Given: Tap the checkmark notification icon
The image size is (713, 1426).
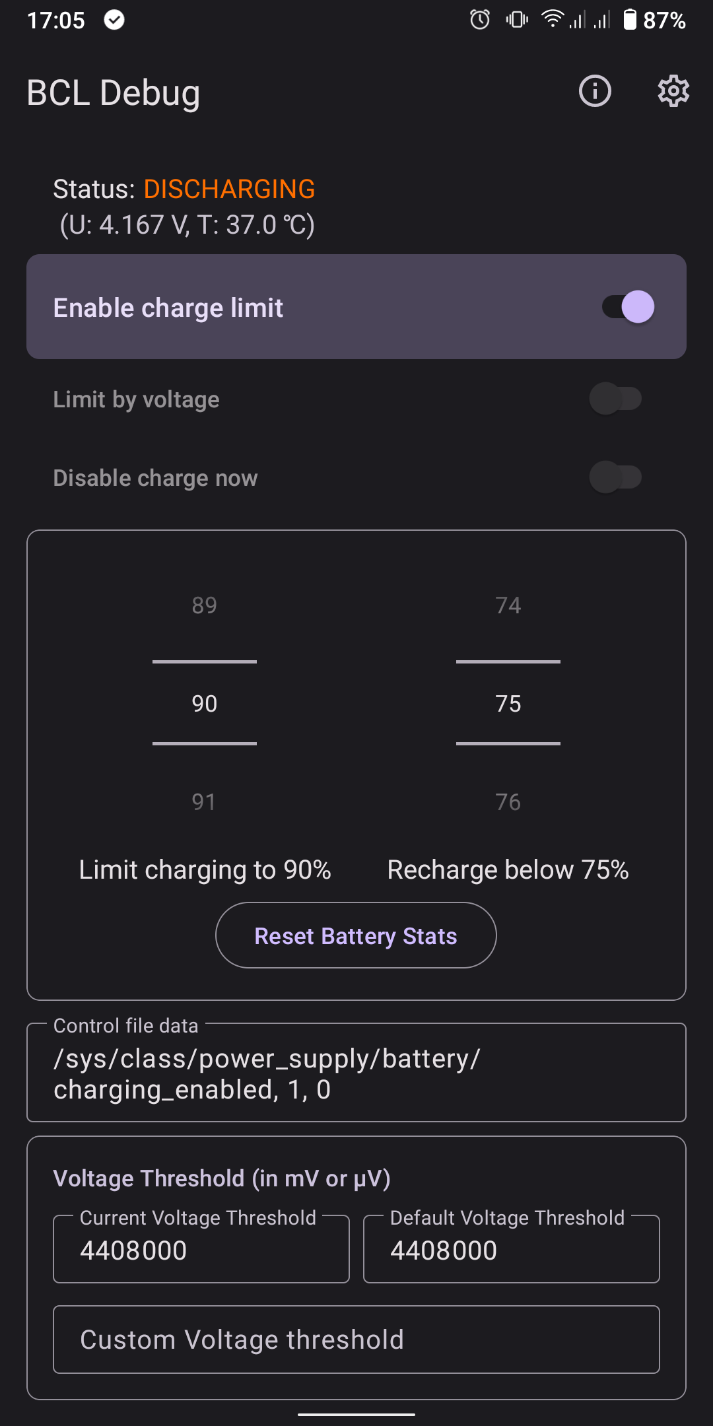Looking at the screenshot, I should coord(114,20).
